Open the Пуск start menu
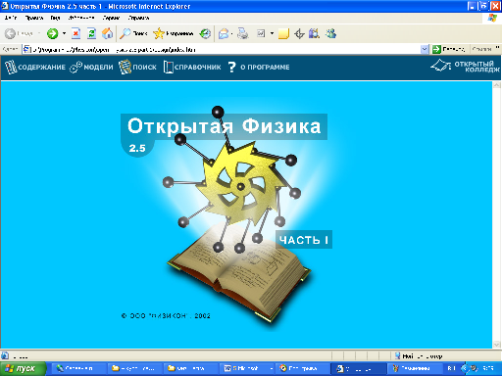Viewport: 502px width, 376px height. (23, 368)
